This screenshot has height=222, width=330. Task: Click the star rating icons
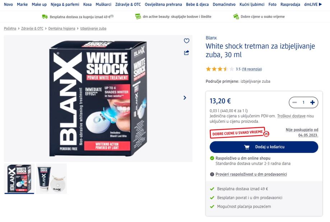(x=220, y=69)
